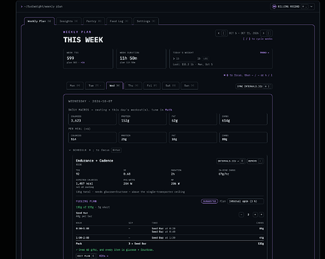The image size is (325, 259).
Task: Click the Week TSS value 599
Action: [x=70, y=58]
